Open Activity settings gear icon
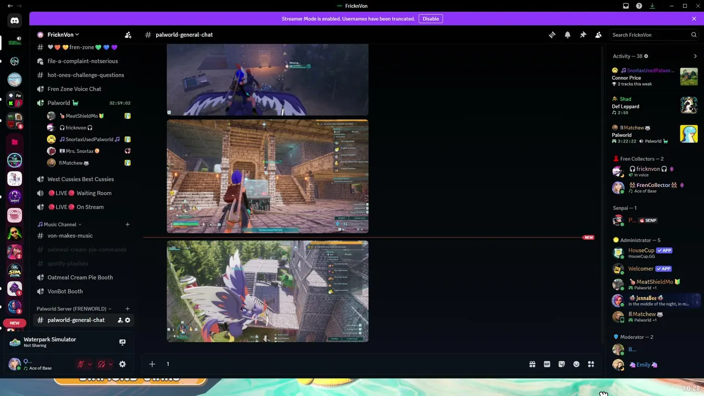The height and width of the screenshot is (396, 704). point(646,56)
